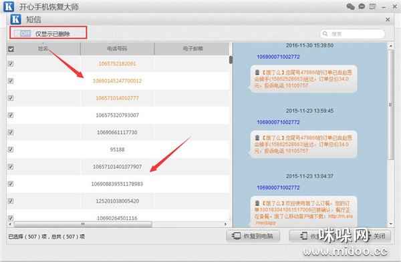
Task: Select the 95188 contact row
Action: (x=118, y=149)
